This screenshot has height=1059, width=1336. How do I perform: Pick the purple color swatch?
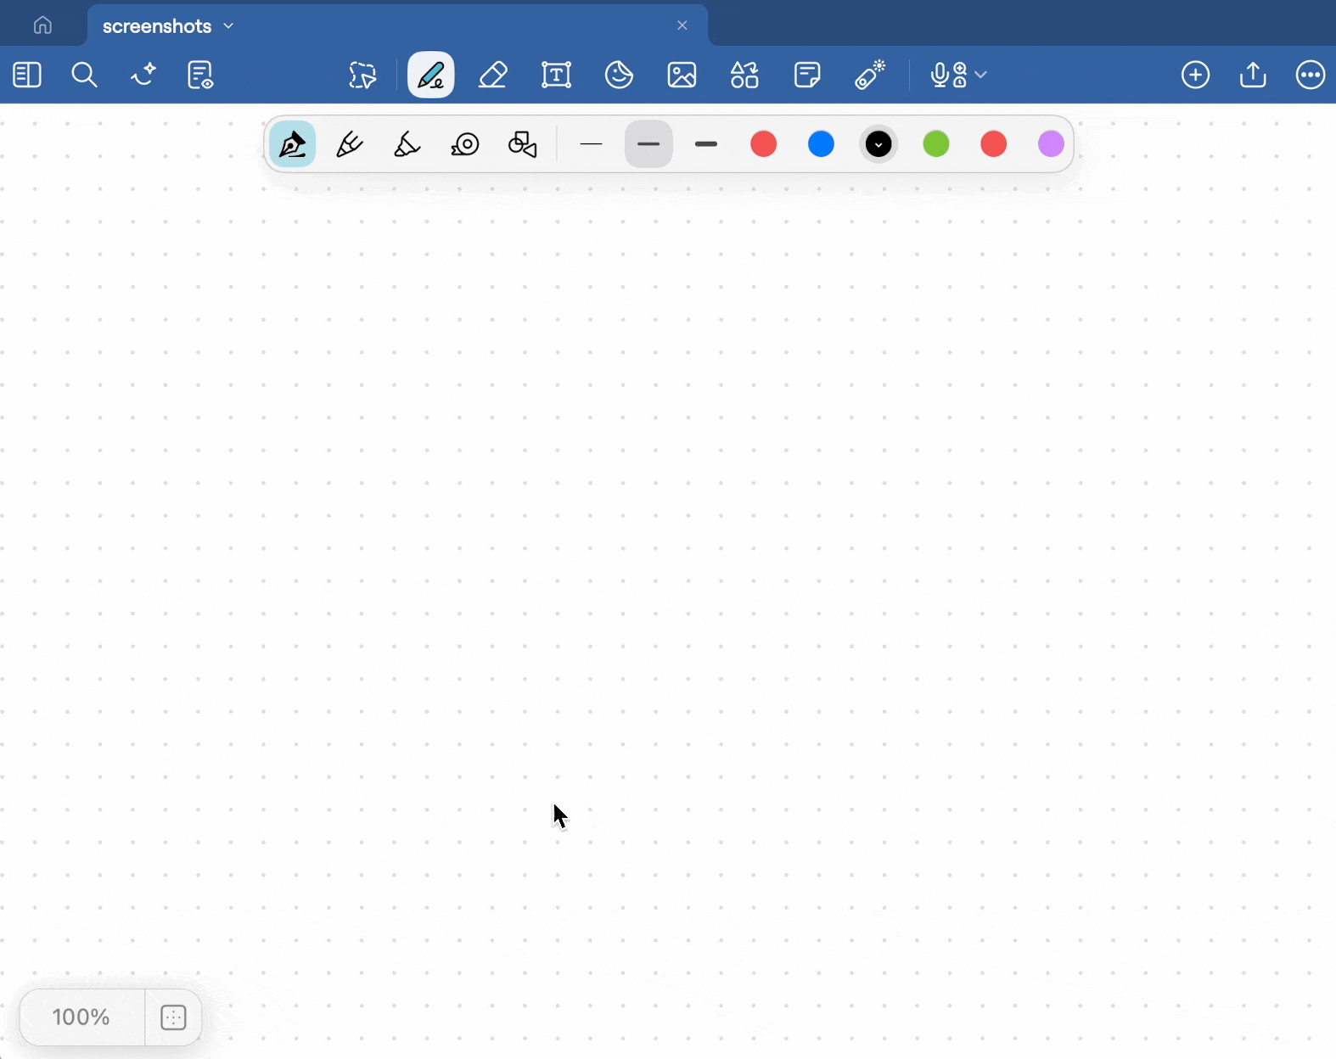coord(1051,144)
